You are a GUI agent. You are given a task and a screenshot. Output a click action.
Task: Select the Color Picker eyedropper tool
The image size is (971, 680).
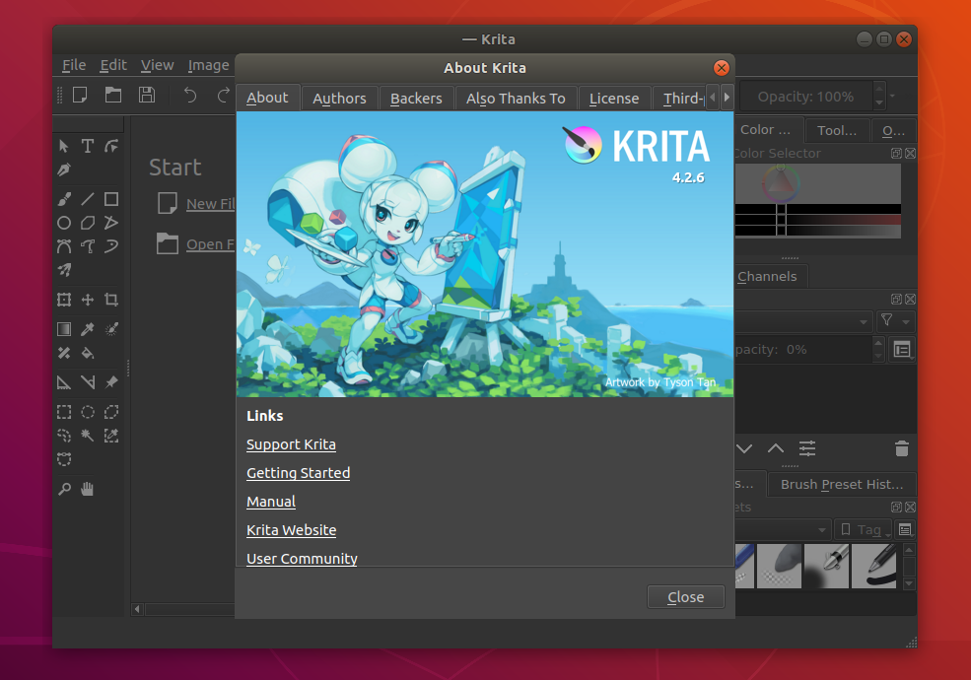click(88, 329)
